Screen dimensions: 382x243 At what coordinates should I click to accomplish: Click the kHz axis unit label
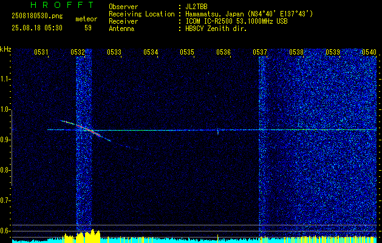[5, 49]
